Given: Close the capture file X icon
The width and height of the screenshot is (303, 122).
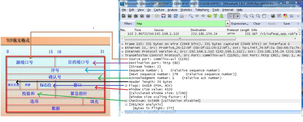Looking at the screenshot, I should point(170,16).
